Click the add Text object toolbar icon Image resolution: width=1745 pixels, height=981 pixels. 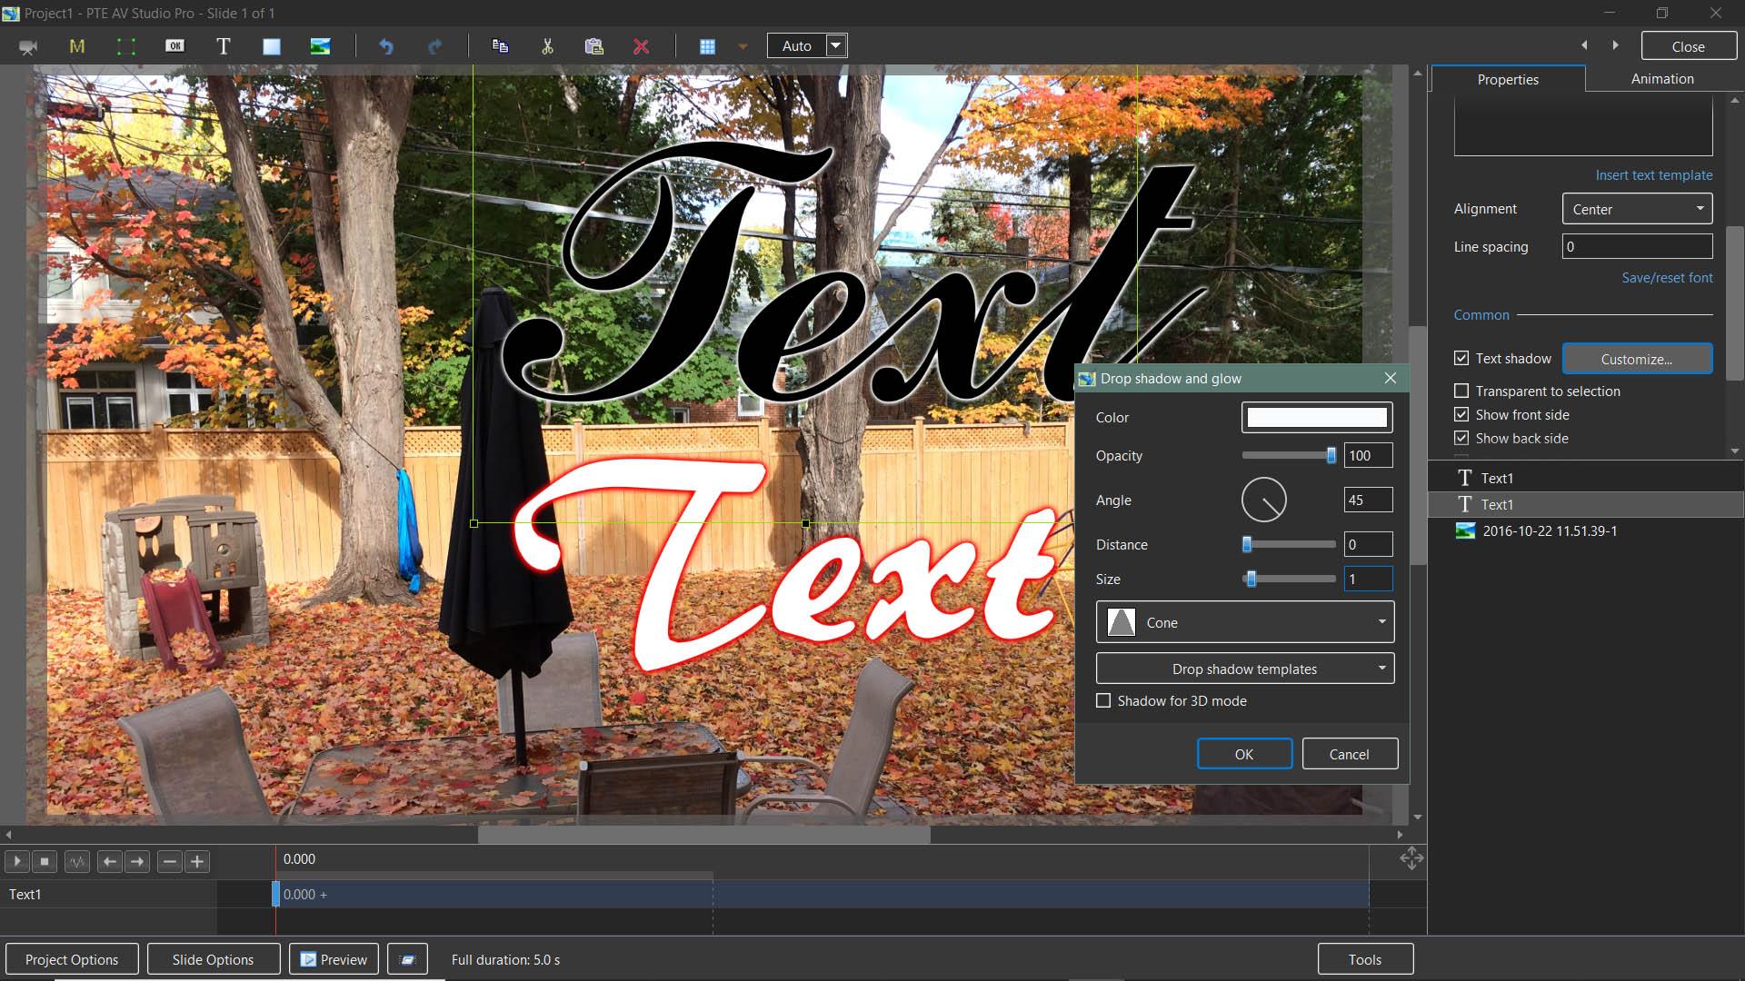point(223,46)
